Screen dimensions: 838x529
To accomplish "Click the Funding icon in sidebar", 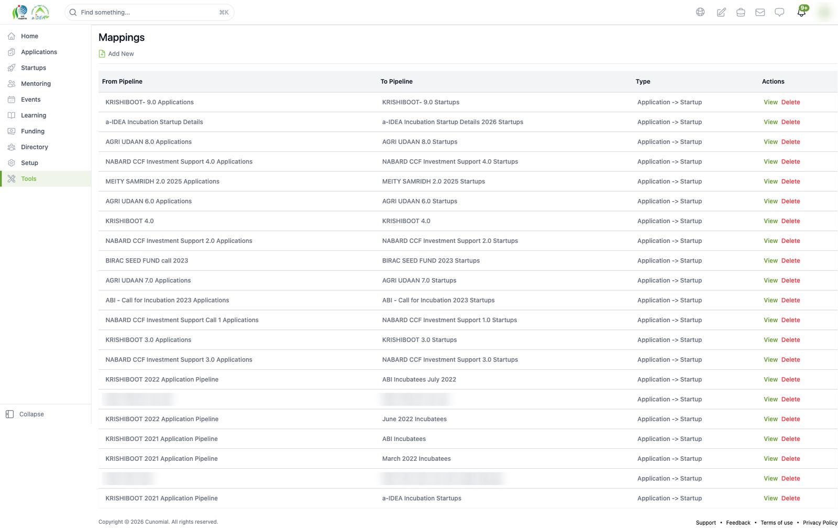I will 12,131.
